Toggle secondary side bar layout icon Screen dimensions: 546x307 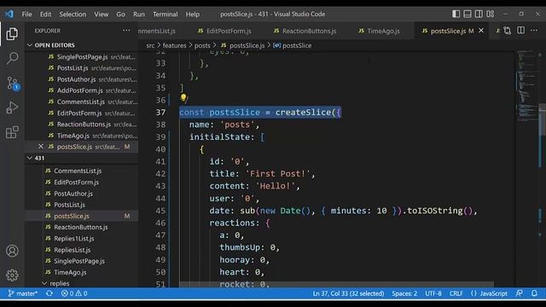pyautogui.click(x=479, y=14)
